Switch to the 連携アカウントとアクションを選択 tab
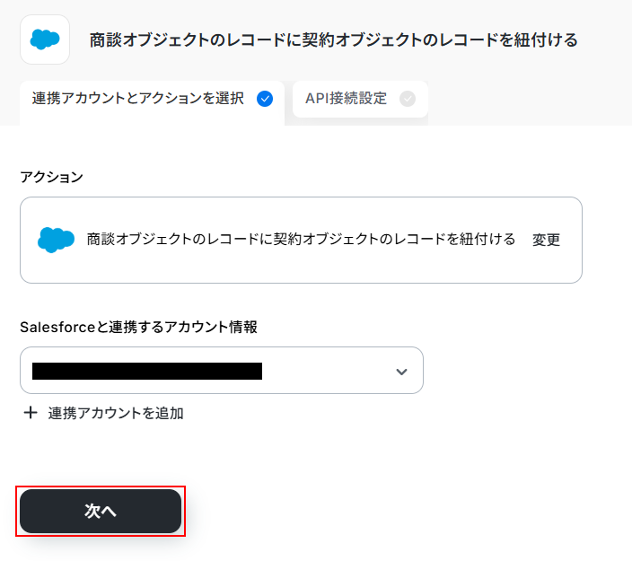This screenshot has height=561, width=632. [x=138, y=99]
